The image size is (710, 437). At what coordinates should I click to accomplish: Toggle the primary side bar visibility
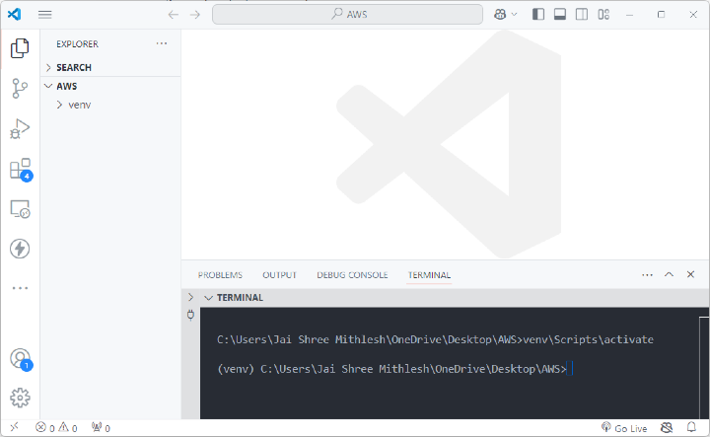pyautogui.click(x=538, y=15)
